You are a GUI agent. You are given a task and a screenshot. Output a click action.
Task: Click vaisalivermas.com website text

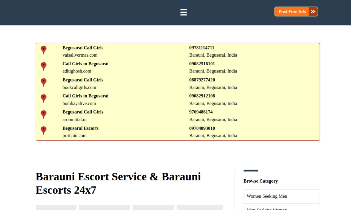pos(80,55)
